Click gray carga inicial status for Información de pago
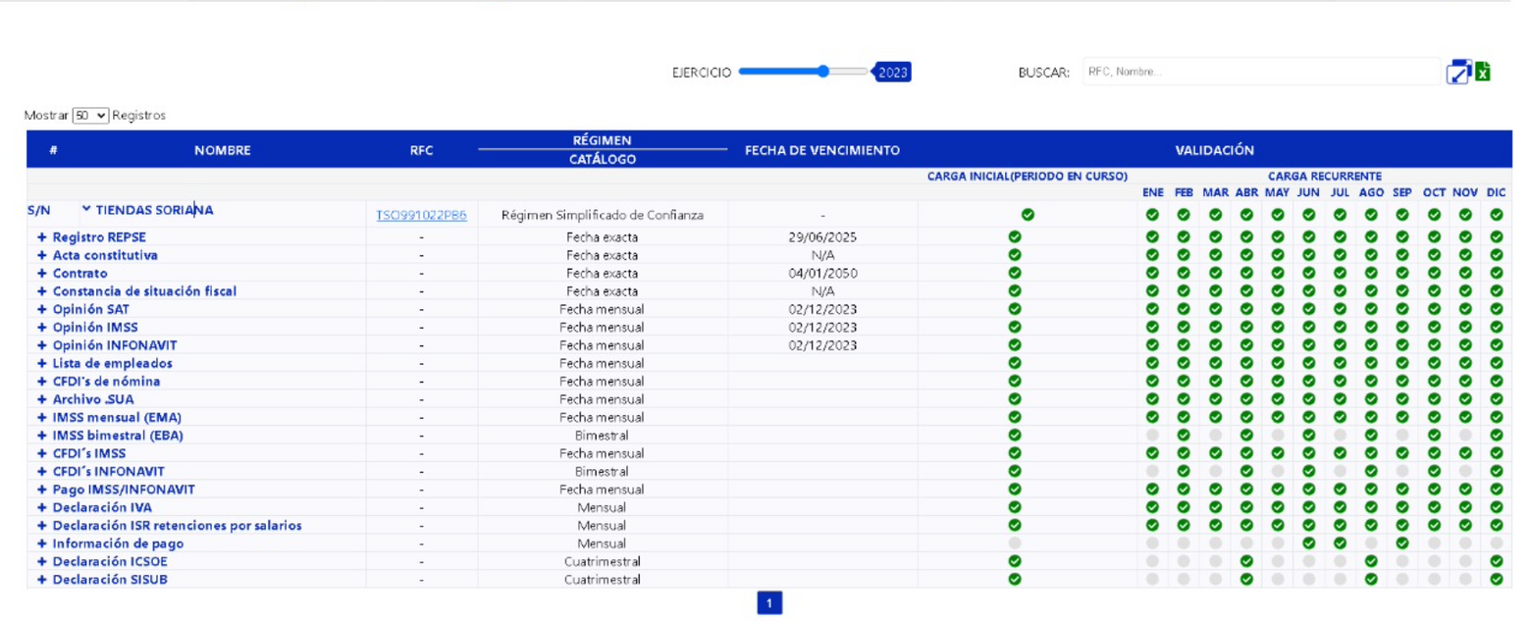Image resolution: width=1530 pixels, height=622 pixels. coord(1015,543)
